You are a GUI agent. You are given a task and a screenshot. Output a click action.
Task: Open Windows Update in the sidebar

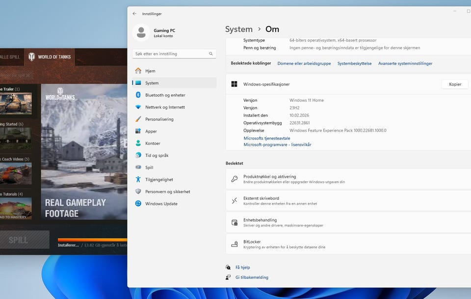(x=161, y=204)
